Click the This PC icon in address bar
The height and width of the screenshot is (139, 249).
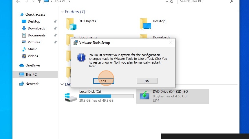click(x=46, y=1)
